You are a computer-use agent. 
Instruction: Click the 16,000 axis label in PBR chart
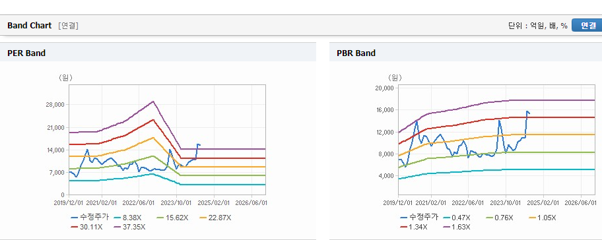click(x=385, y=110)
